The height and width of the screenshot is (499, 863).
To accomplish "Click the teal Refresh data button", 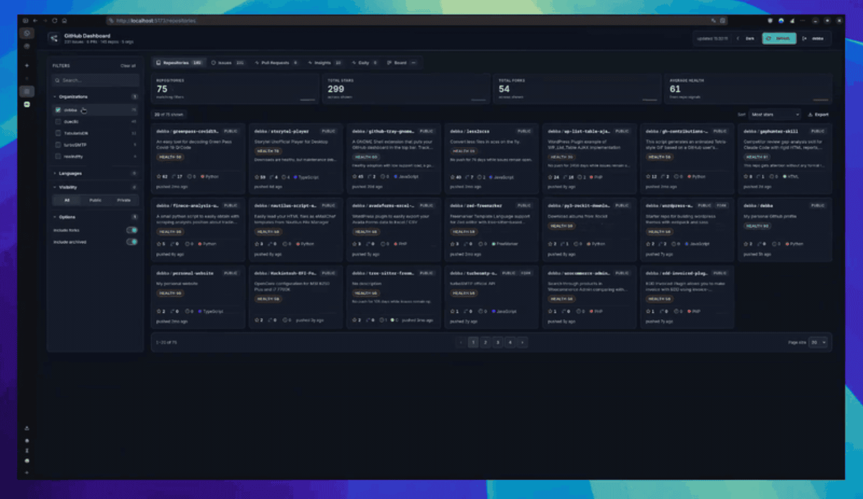I will pyautogui.click(x=779, y=39).
